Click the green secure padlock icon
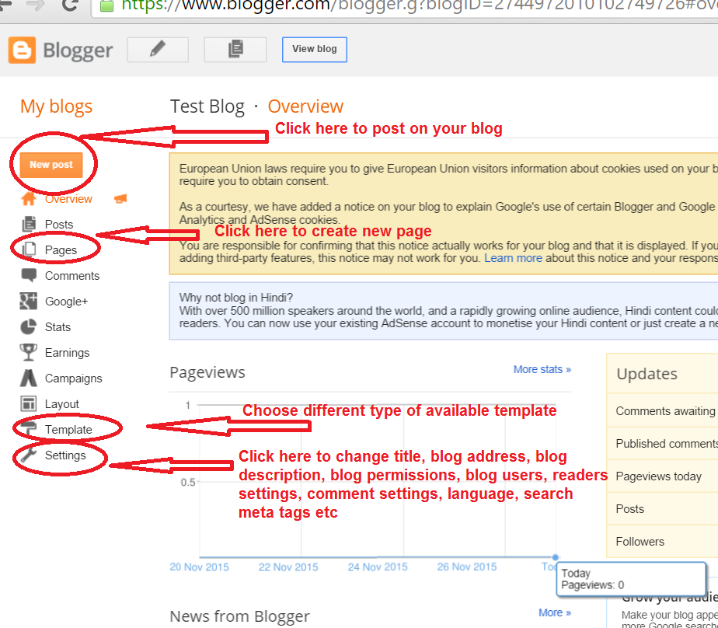The image size is (718, 628). click(106, 6)
